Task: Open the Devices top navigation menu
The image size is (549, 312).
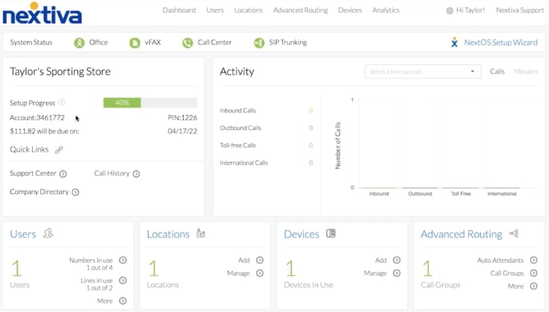Action: (350, 10)
